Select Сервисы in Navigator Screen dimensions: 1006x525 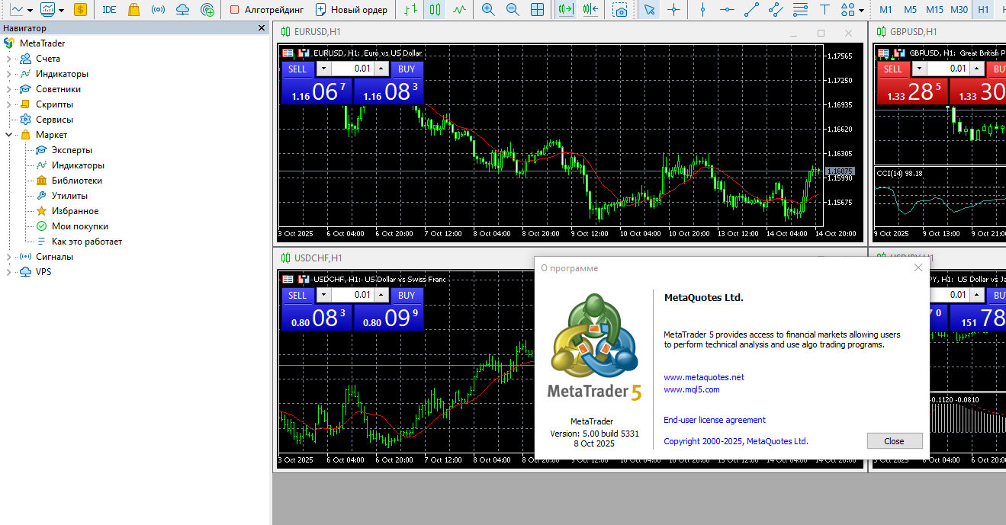(54, 120)
